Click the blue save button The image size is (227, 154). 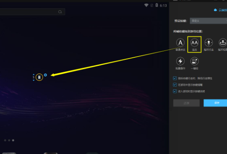[215, 103]
